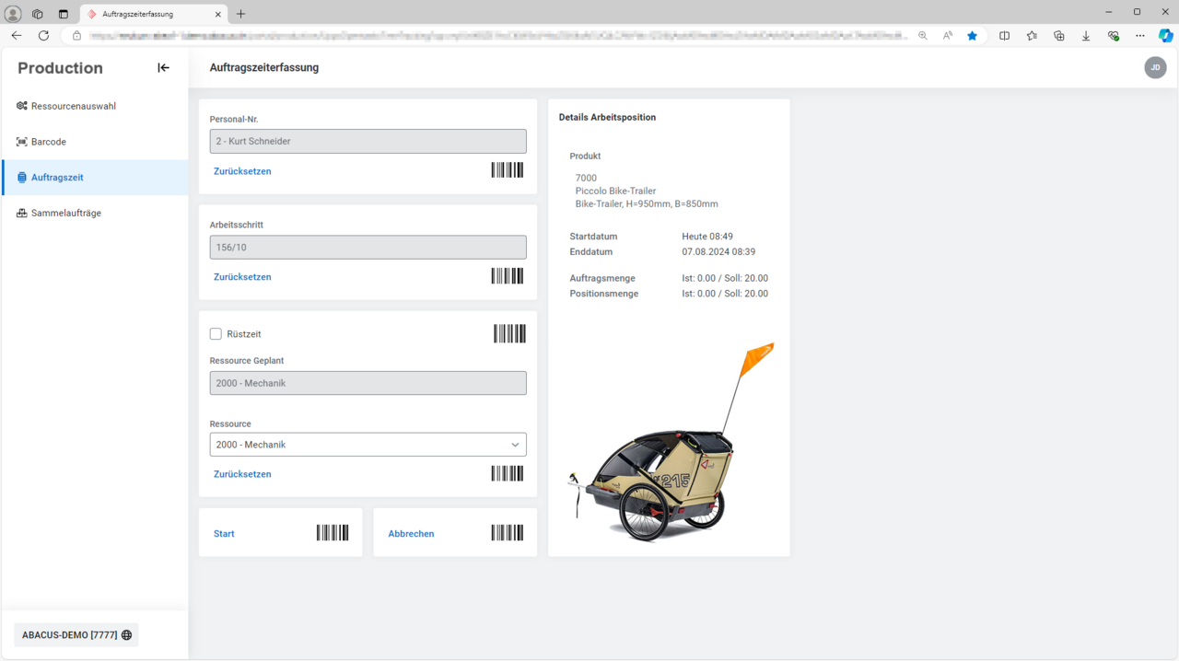The height and width of the screenshot is (661, 1179).
Task: Click the Piccolo Bike-Trailer product name
Action: pyautogui.click(x=615, y=191)
